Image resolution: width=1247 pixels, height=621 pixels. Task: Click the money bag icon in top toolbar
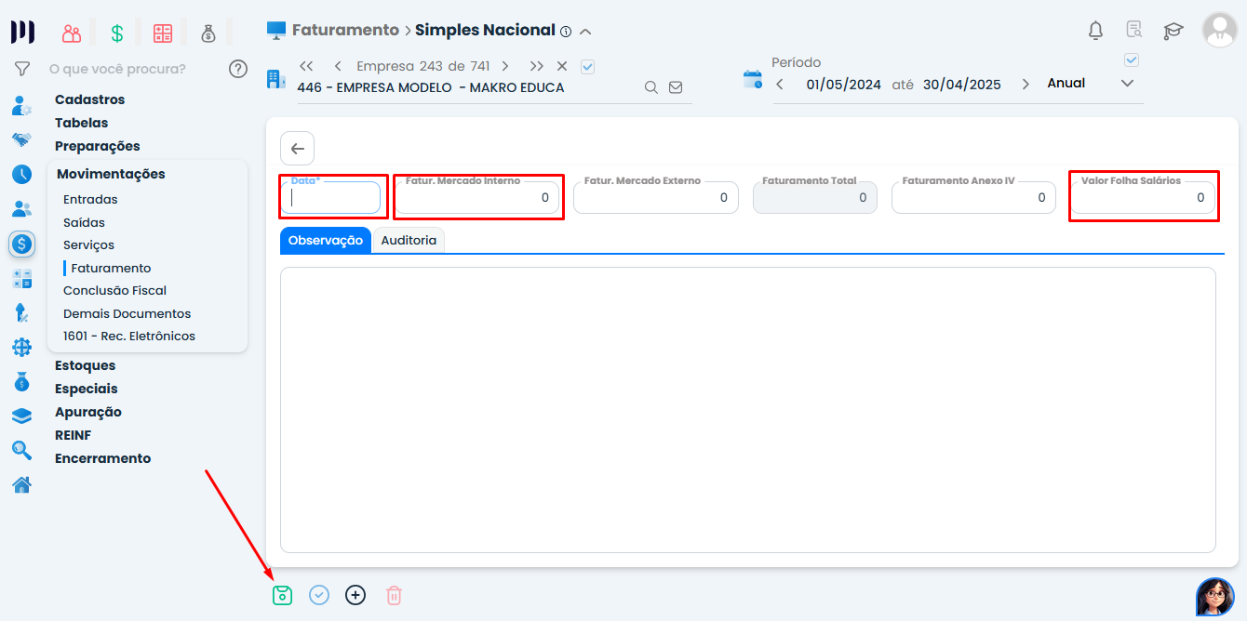(208, 33)
